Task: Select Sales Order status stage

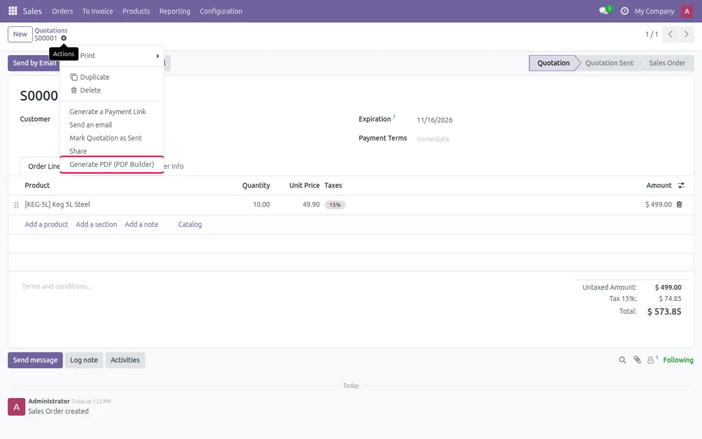Action: click(x=667, y=63)
